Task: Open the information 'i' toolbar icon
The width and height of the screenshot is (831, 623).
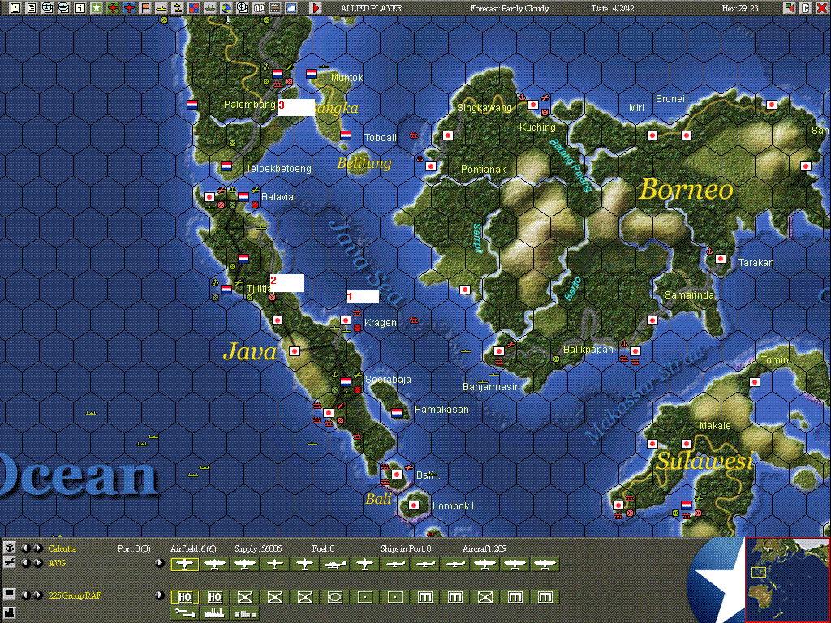Action: point(80,8)
